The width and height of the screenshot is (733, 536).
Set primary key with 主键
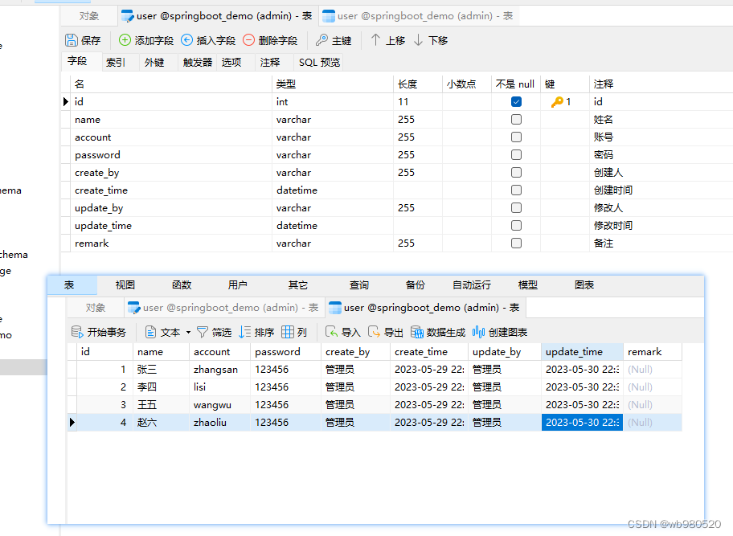click(x=334, y=41)
